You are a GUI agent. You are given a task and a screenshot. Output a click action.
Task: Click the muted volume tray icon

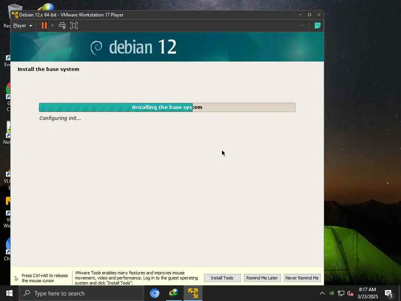pyautogui.click(x=350, y=293)
